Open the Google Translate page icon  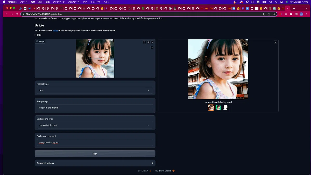coord(264,14)
